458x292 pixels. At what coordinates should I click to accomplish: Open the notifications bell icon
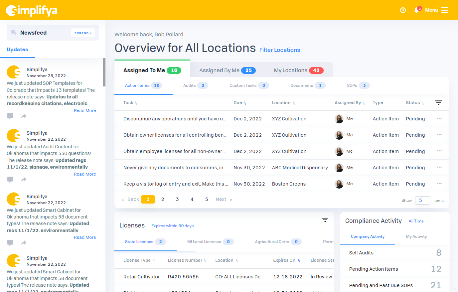(x=416, y=10)
